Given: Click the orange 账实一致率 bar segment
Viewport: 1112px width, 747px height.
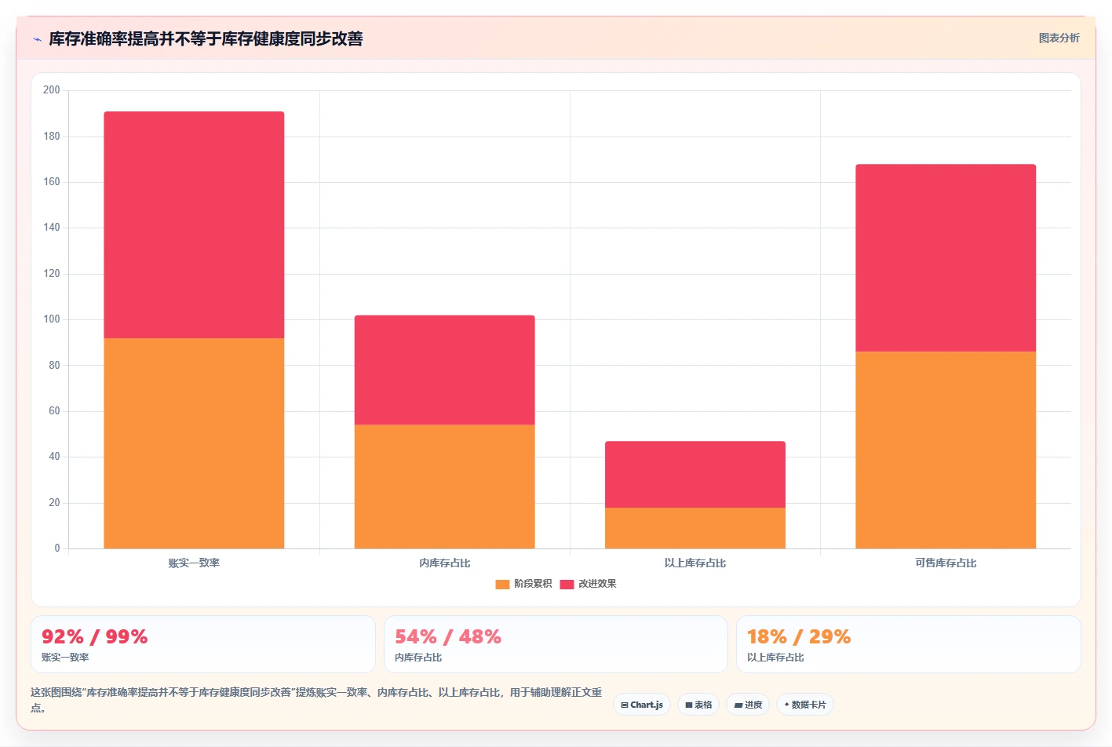Looking at the screenshot, I should point(194,443).
